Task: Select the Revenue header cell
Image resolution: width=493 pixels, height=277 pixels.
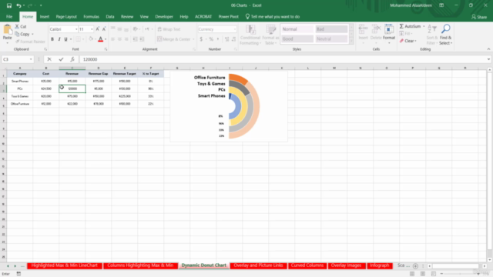Action: (x=72, y=74)
